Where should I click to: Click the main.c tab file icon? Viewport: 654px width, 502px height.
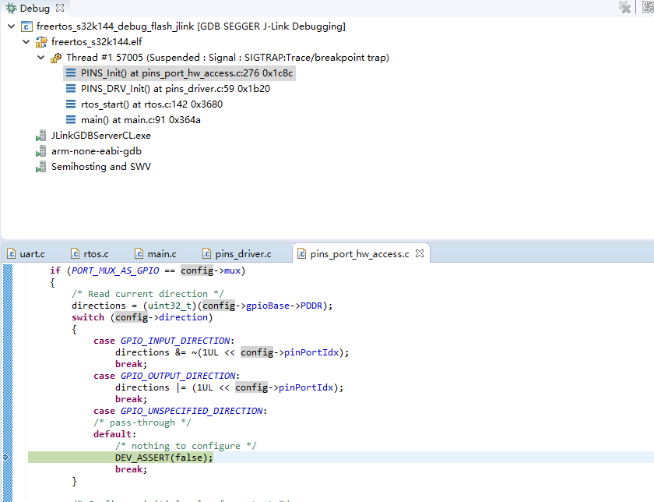(x=139, y=254)
